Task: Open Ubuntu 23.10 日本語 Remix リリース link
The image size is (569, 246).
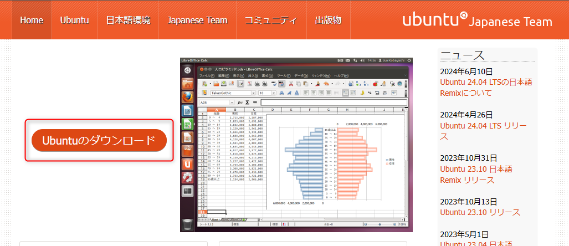Action: pos(476,175)
